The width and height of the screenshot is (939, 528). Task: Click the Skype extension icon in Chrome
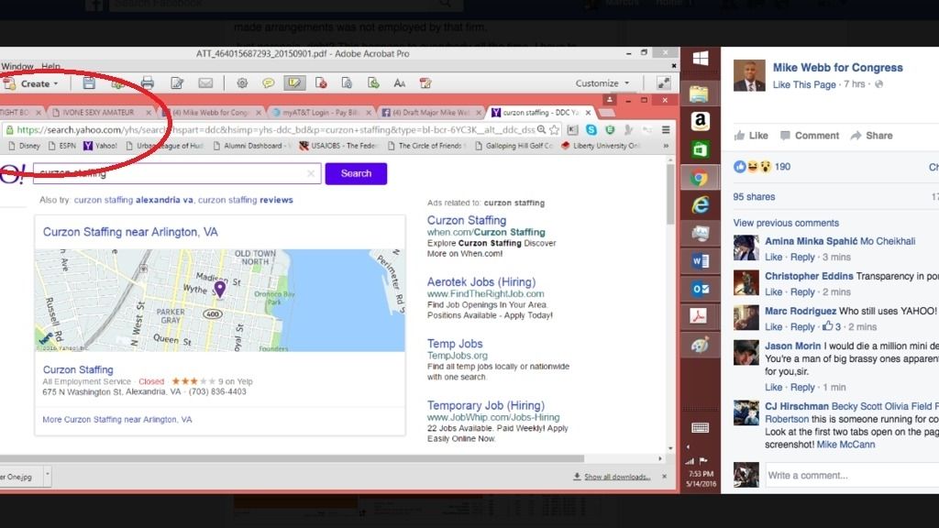click(591, 129)
